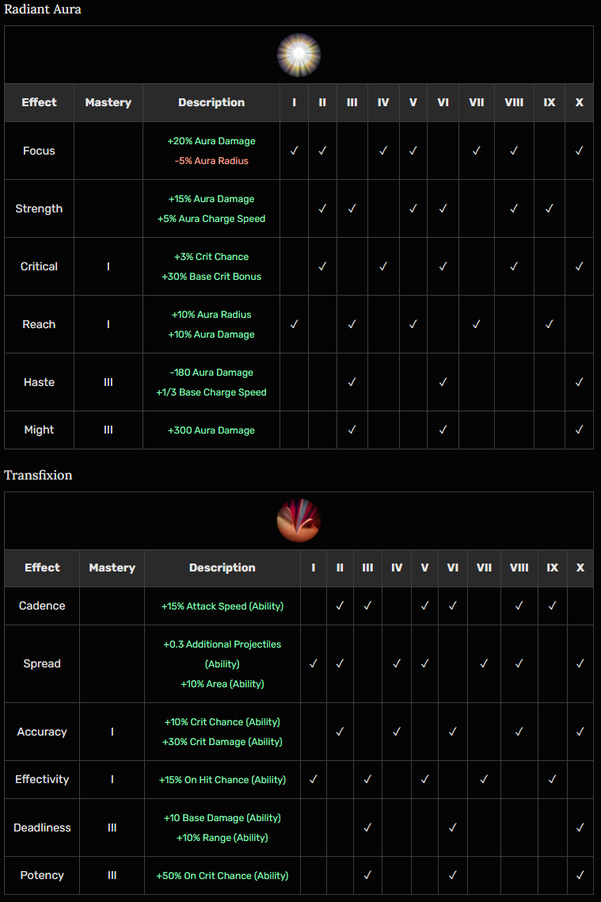This screenshot has width=601, height=902.
Task: Click the '+15% On Hit Chance (Ability)' text
Action: coord(223,780)
